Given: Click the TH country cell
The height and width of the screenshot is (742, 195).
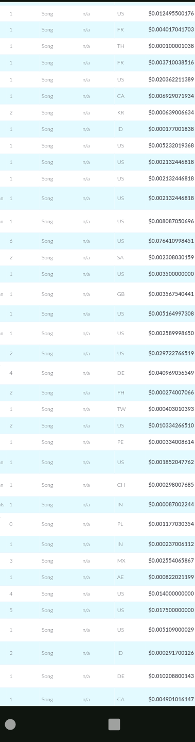Looking at the screenshot, I should pos(120,46).
